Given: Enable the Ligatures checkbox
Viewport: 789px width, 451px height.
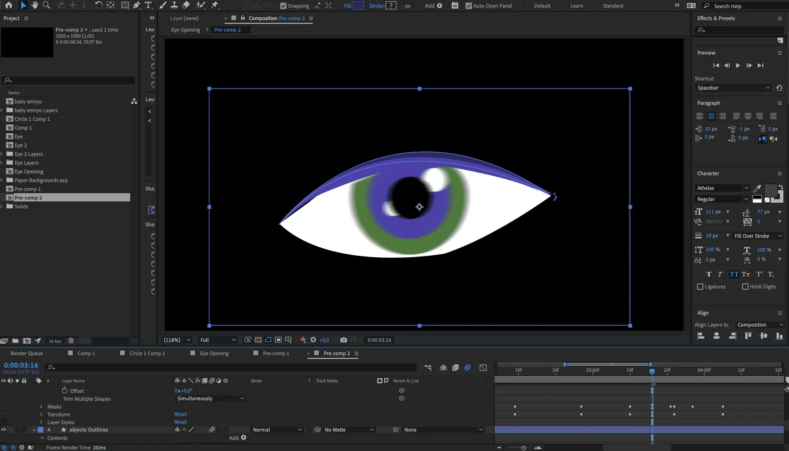Looking at the screenshot, I should [700, 287].
